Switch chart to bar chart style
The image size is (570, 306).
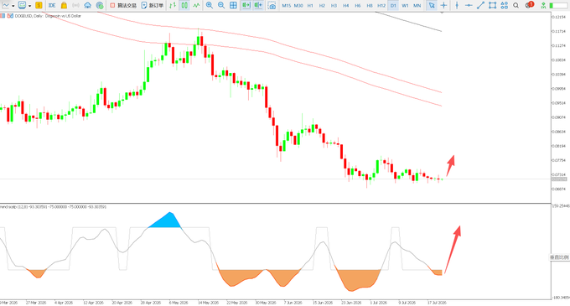point(173,5)
